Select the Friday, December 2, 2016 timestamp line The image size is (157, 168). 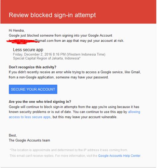(x=59, y=55)
